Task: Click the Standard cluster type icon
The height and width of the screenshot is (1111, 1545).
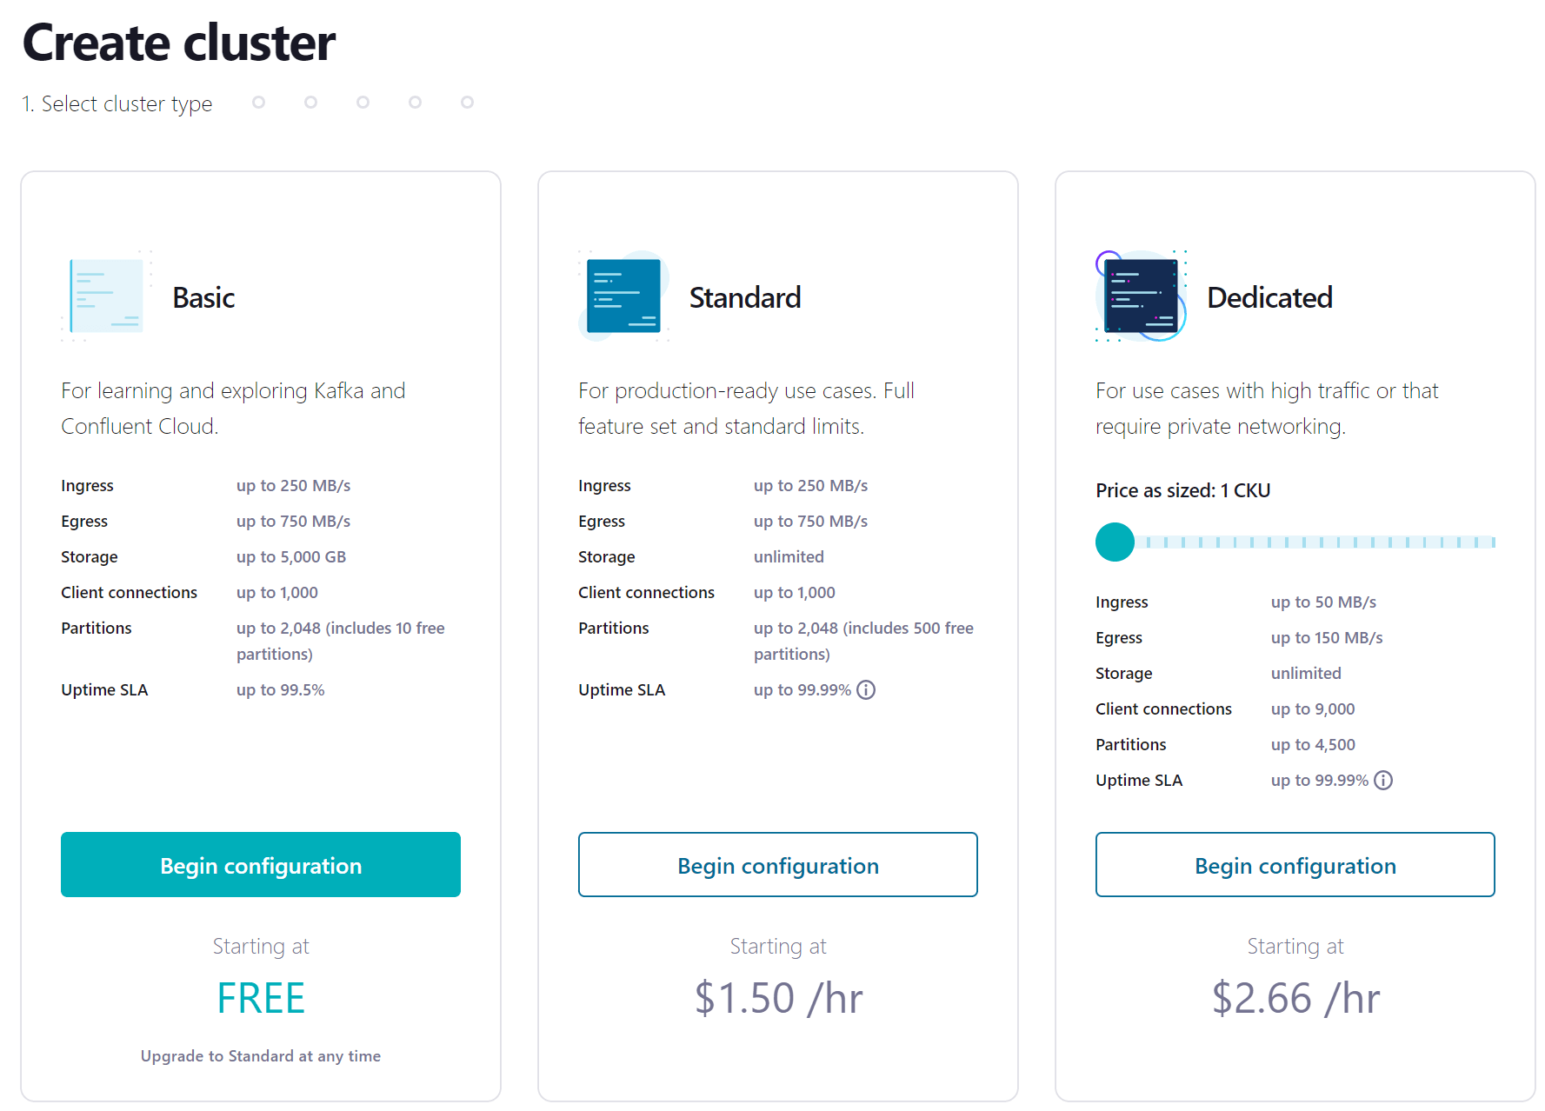Action: 623,296
